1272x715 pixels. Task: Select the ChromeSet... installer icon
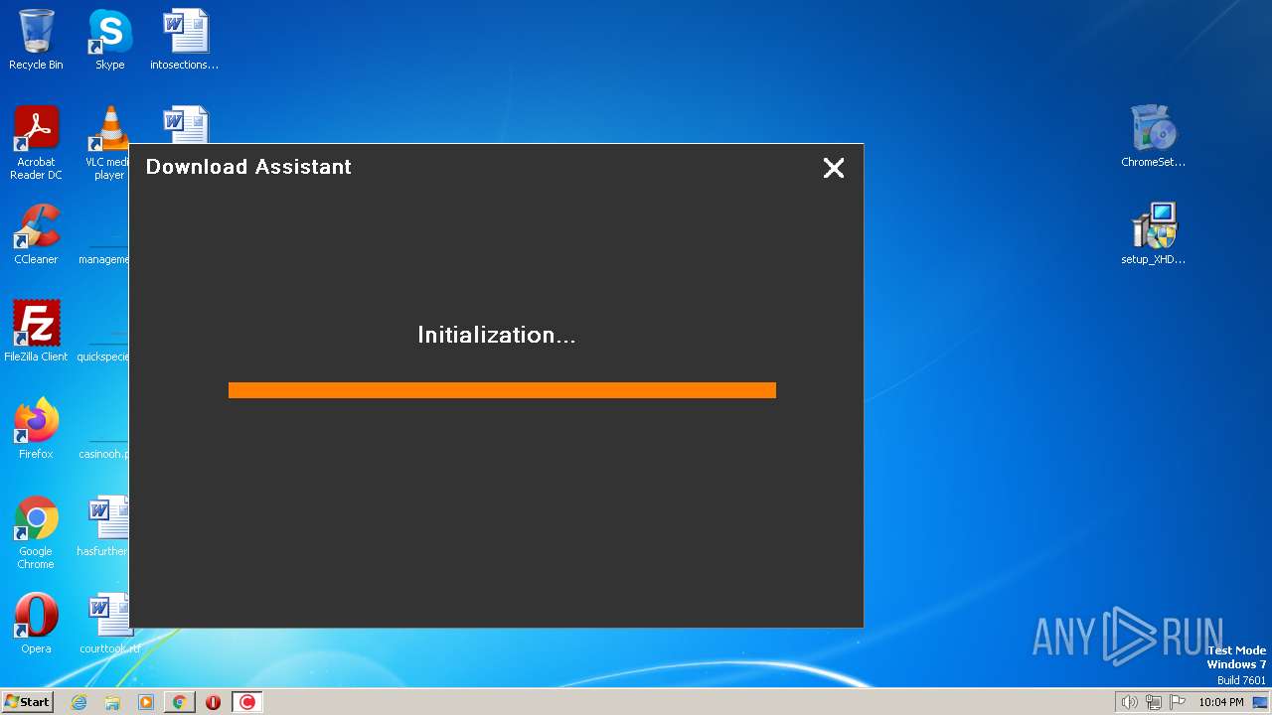[x=1153, y=137]
